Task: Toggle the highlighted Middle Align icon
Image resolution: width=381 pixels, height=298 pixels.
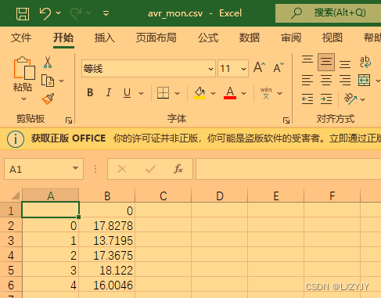Action: tap(326, 63)
